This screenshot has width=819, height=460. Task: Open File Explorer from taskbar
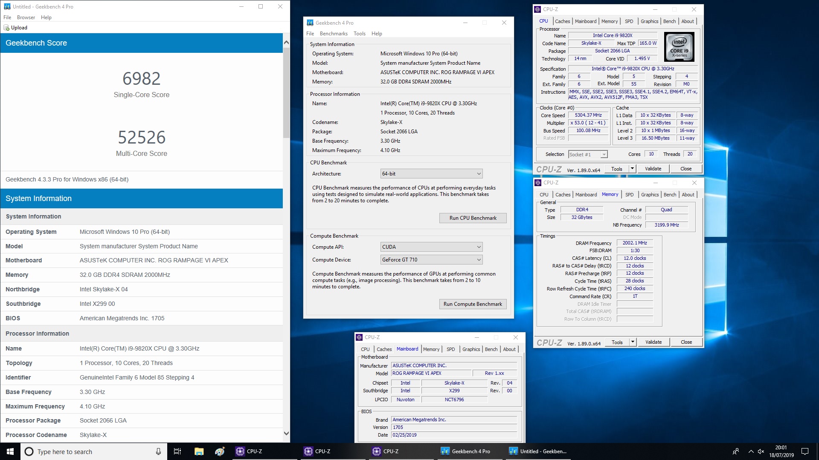coord(199,451)
